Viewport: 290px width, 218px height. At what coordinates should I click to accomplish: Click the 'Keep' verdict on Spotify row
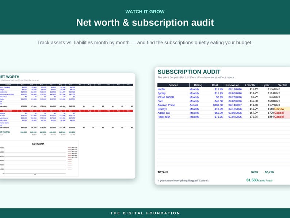277,93
